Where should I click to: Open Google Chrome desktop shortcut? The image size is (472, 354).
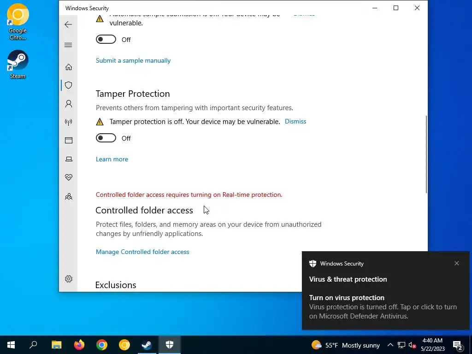coord(18,22)
